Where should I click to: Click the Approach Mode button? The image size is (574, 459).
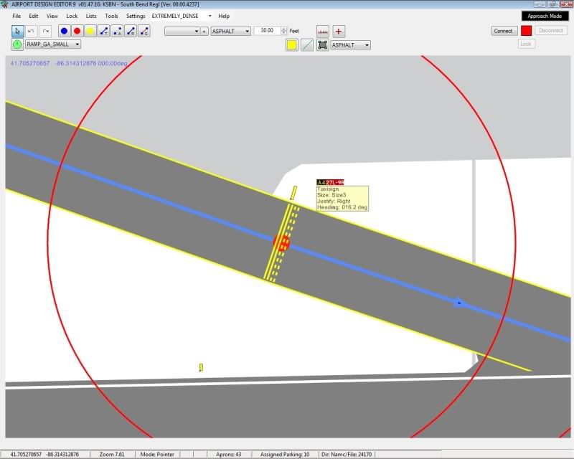[x=545, y=16]
